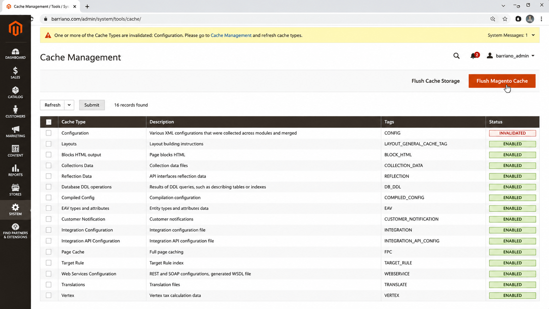Open the browser tab search chevron
The image size is (549, 309).
(x=503, y=6)
